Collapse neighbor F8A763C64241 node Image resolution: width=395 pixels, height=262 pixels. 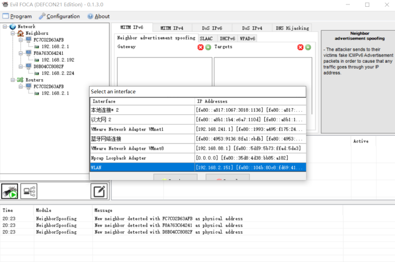[x=21, y=53]
